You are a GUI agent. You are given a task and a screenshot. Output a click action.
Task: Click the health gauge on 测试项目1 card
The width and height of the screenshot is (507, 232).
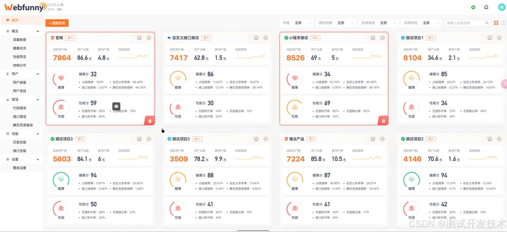point(412,79)
